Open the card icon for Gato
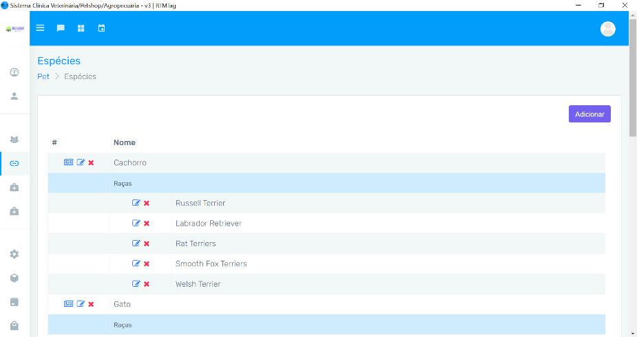The width and height of the screenshot is (637, 337). pyautogui.click(x=68, y=304)
